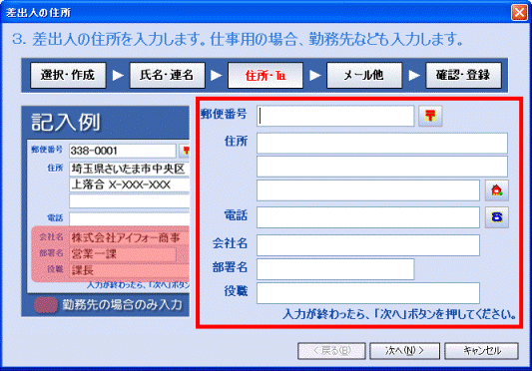Click the address field beside the house icon
532x371 pixels.
pyautogui.click(x=368, y=190)
